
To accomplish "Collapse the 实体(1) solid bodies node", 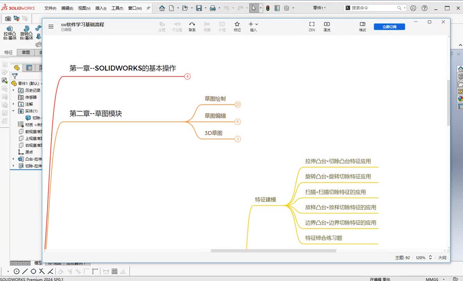I will click(13, 111).
